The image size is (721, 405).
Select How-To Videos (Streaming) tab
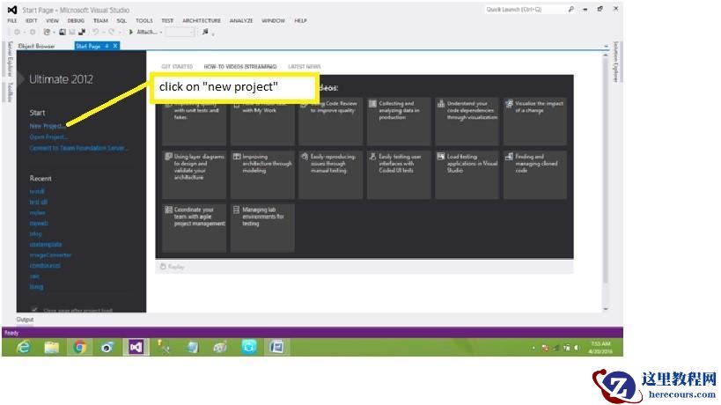coord(240,67)
